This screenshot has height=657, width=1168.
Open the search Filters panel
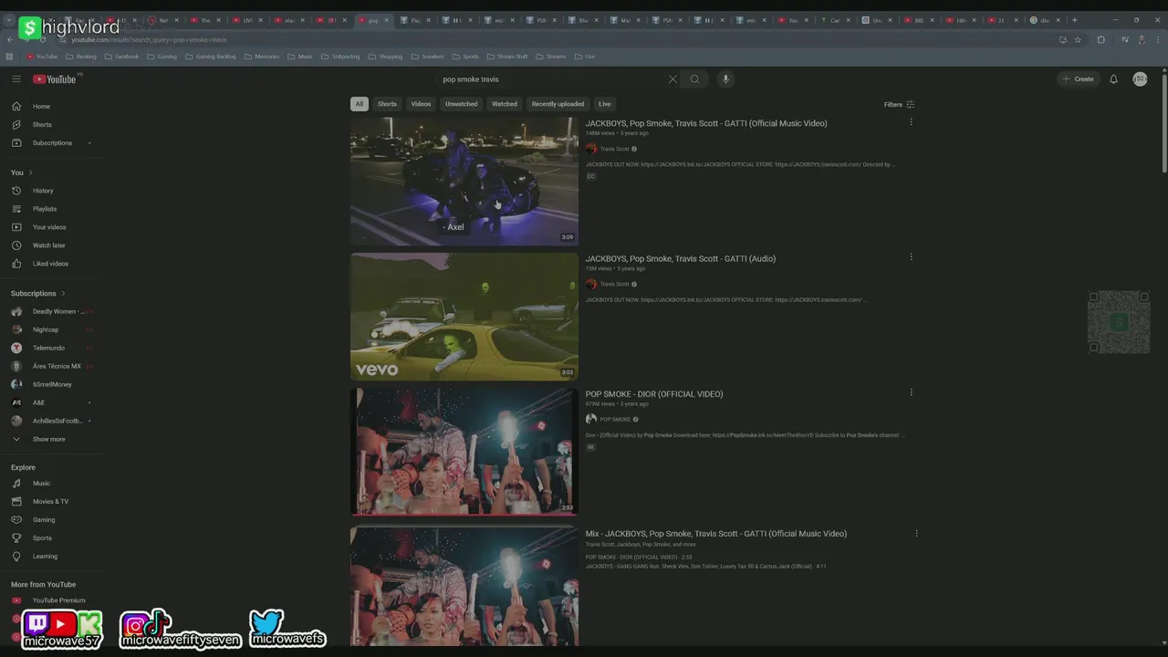point(899,104)
